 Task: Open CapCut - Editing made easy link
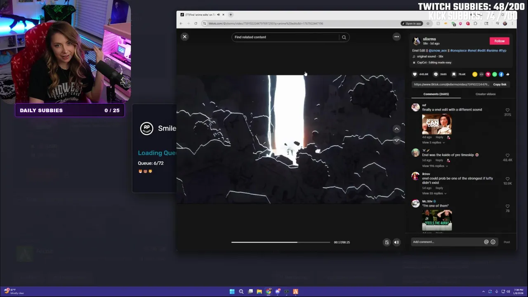click(x=432, y=63)
